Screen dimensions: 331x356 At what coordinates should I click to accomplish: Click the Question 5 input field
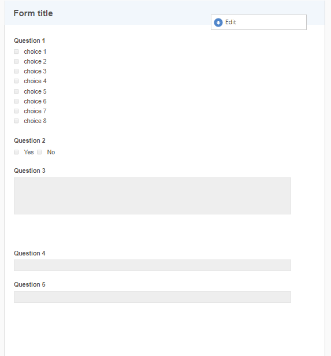(153, 297)
